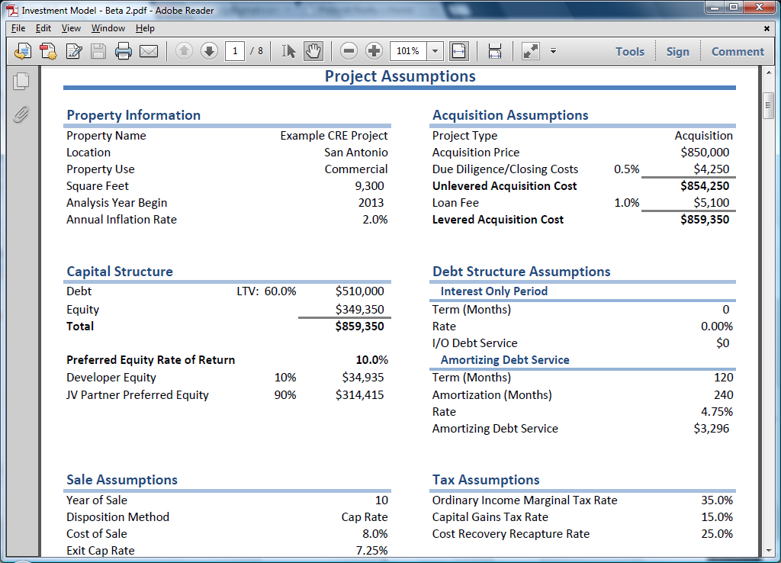The image size is (781, 563).
Task: Click the '$3,296' debt service value
Action: click(x=712, y=429)
